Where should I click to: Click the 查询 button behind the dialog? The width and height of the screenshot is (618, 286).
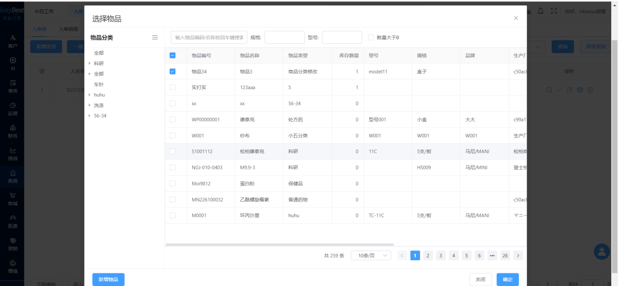point(562,47)
